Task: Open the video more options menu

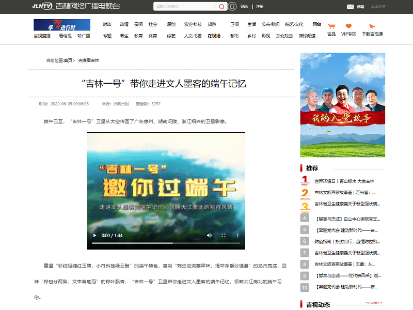Action: (x=237, y=235)
